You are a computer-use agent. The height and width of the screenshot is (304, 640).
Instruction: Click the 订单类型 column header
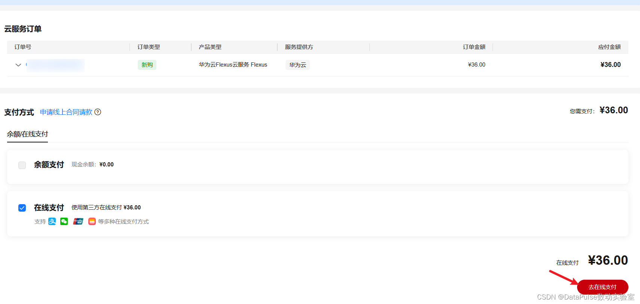coord(149,47)
